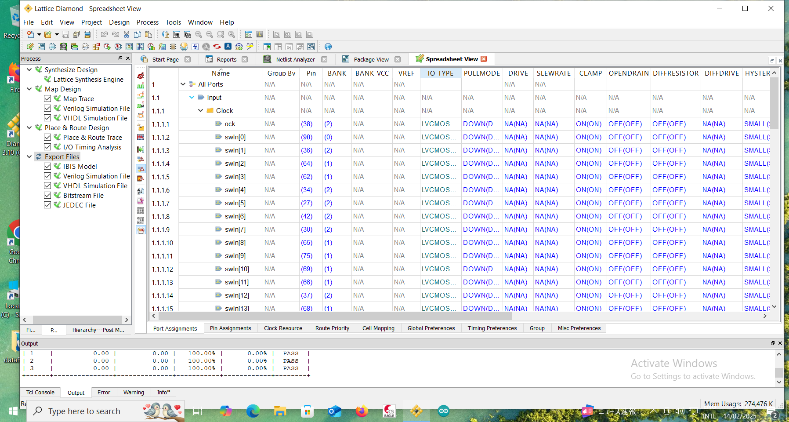Collapse the Place & Route Design node

(29, 127)
